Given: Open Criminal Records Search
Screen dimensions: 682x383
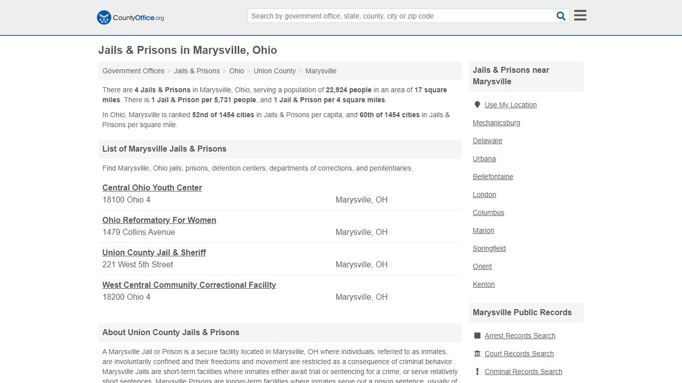Looking at the screenshot, I should (523, 372).
